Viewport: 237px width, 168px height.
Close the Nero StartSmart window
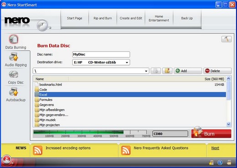tap(232, 5)
